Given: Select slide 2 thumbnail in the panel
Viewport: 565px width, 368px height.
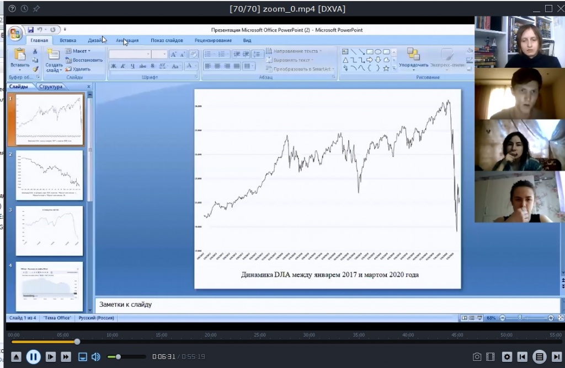Looking at the screenshot, I should pos(49,175).
